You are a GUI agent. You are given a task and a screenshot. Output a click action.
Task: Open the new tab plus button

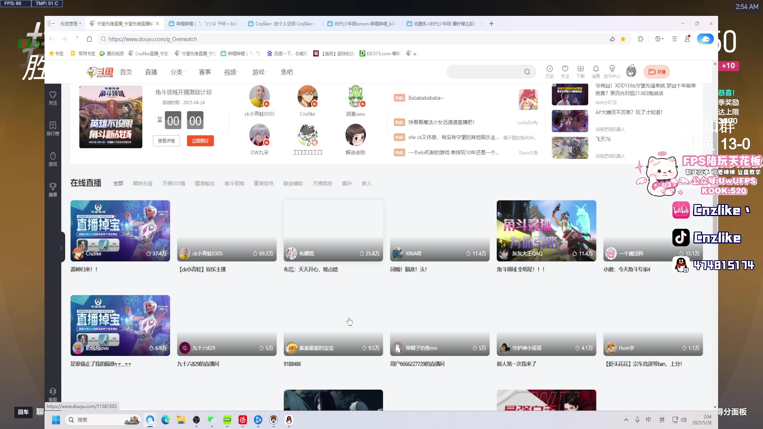[492, 23]
